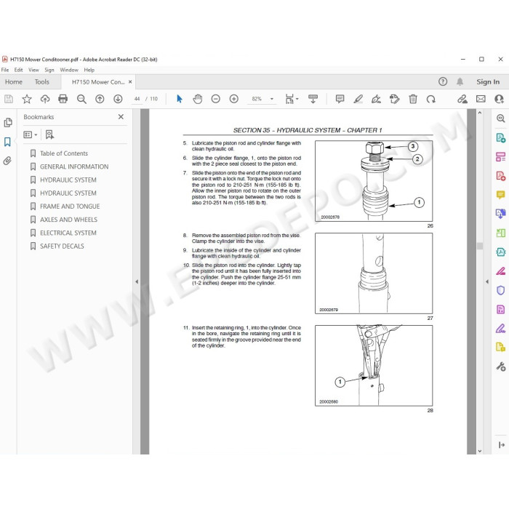Send file by email envelope icon
The image size is (509, 509).
pyautogui.click(x=481, y=99)
